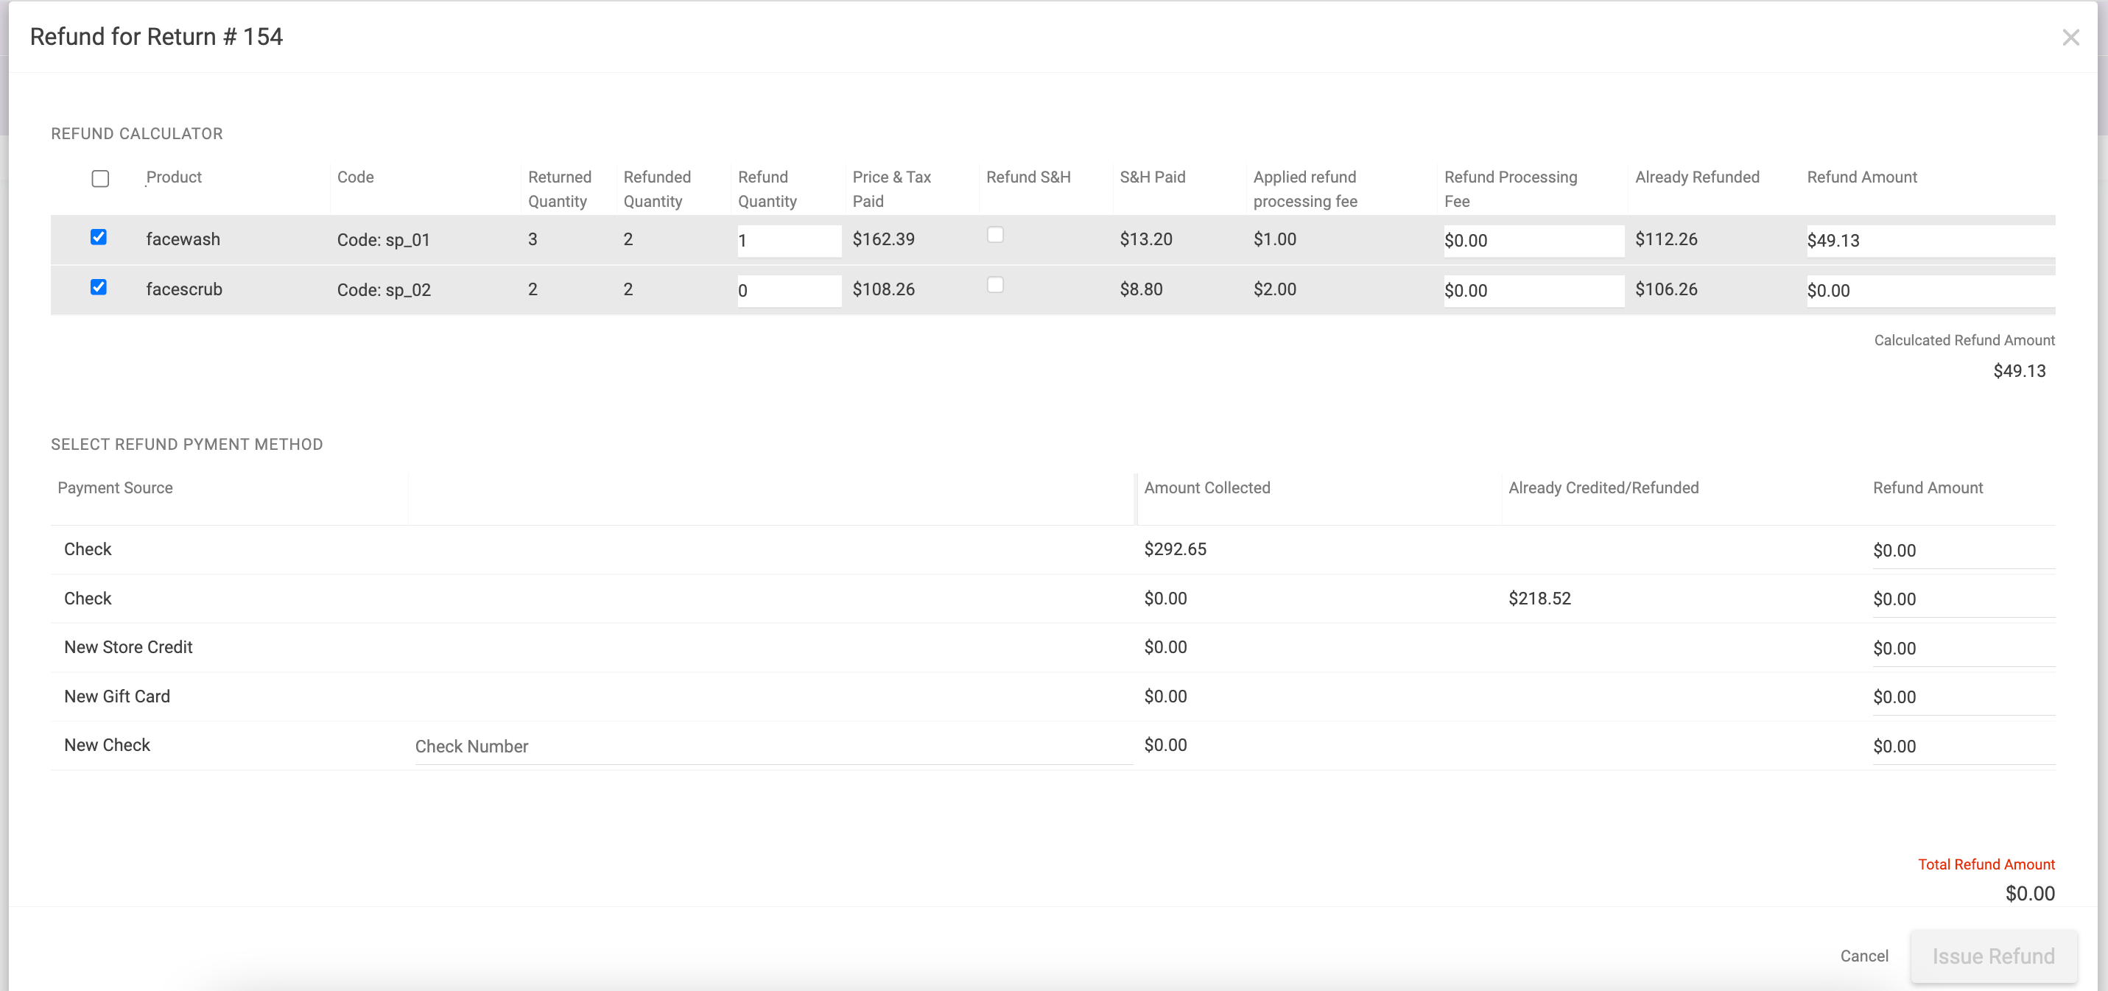Edit Refund Processing Fee for facescrub
The image size is (2108, 991).
1533,291
